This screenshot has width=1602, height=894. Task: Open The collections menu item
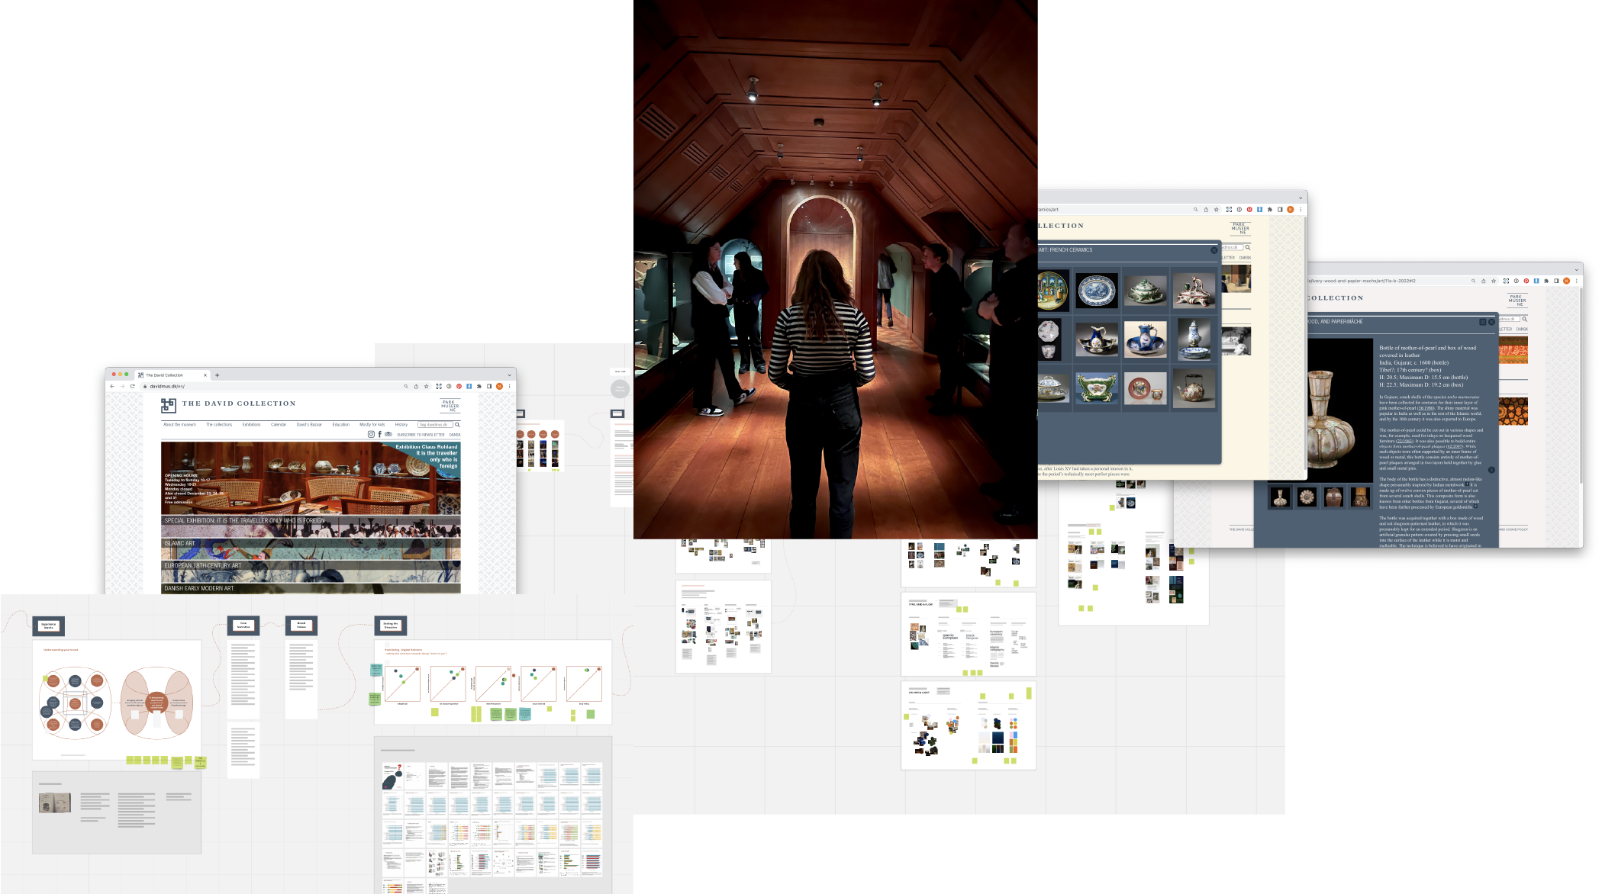[219, 424]
